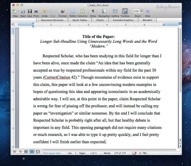Screen dimensions: 191x166
Task: Click the Next page double-arrow button
Action: pos(180,146)
